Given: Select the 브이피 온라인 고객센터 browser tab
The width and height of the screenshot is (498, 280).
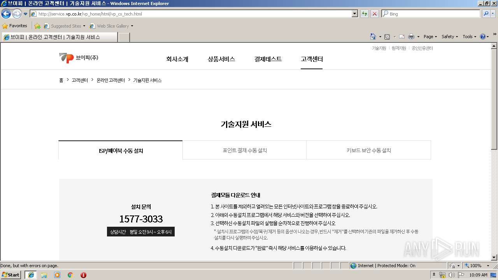Looking at the screenshot, I should (x=59, y=37).
